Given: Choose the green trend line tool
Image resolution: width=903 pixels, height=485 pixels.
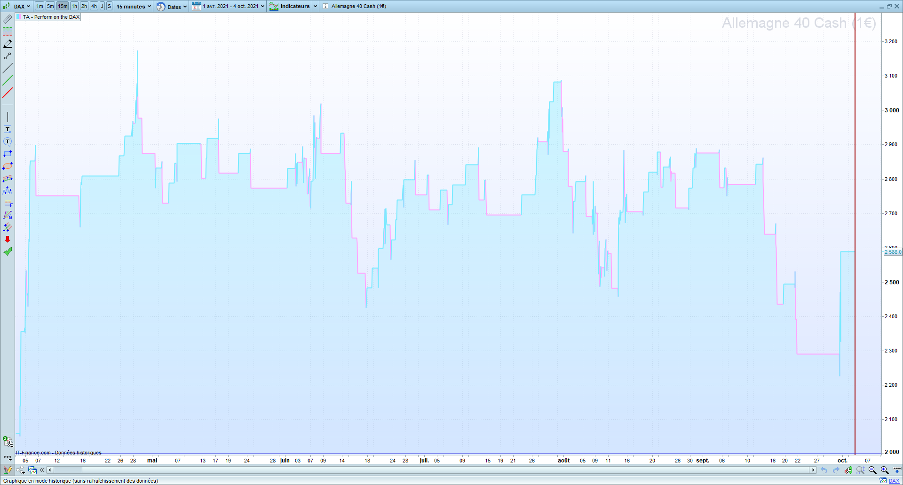Looking at the screenshot, I should 8,80.
